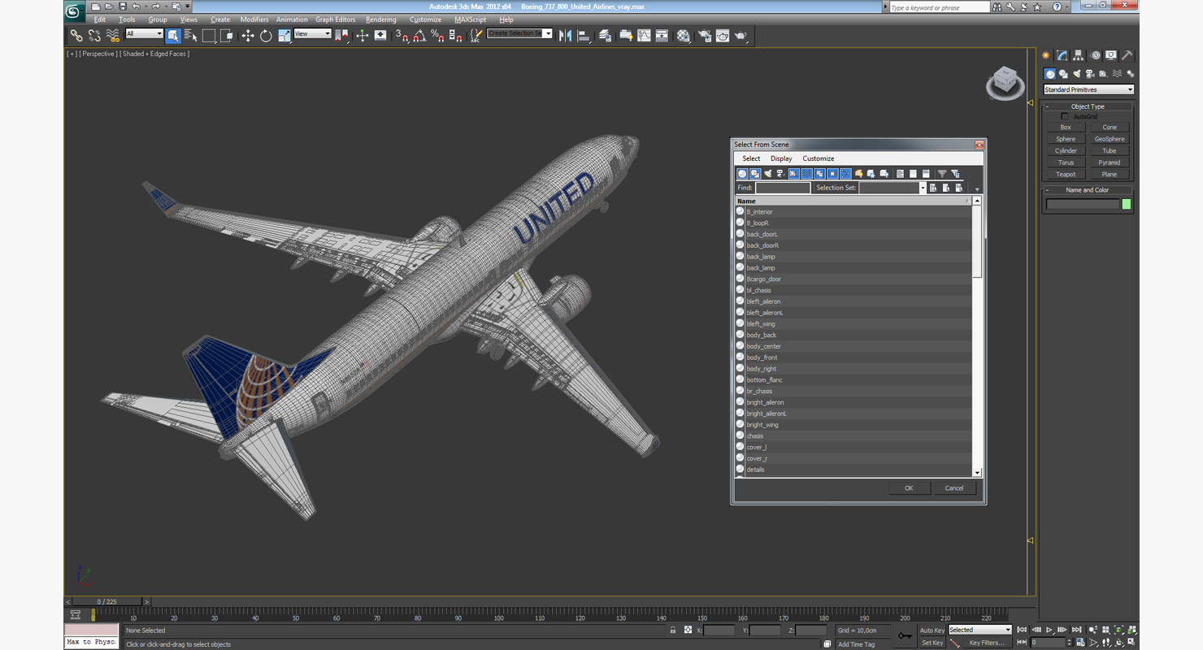Viewport: 1203px width, 650px height.
Task: Click the green object color swatch
Action: (x=1127, y=204)
